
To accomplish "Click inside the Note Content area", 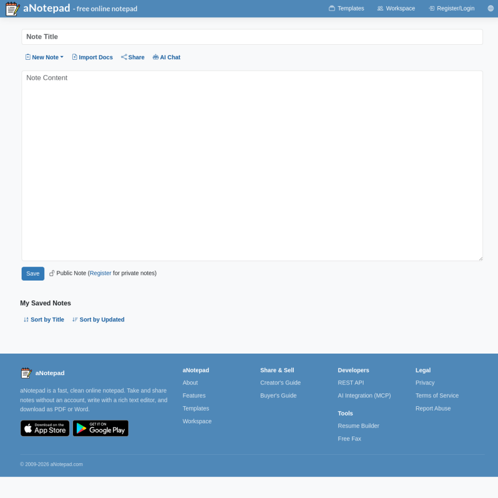I will pyautogui.click(x=252, y=166).
